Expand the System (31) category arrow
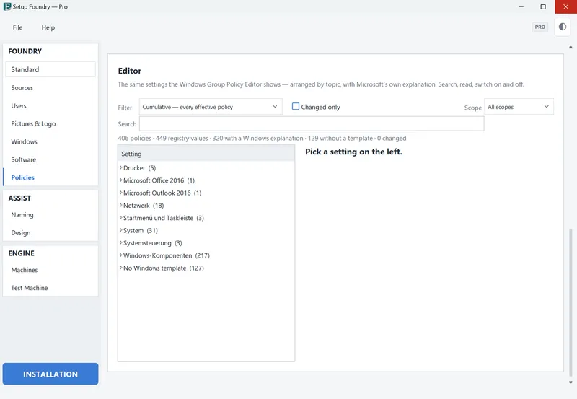577x399 pixels. click(x=120, y=230)
